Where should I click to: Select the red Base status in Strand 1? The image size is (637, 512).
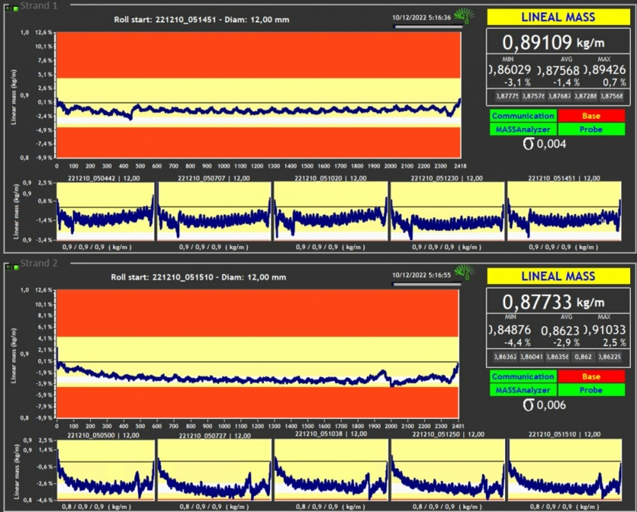(591, 116)
